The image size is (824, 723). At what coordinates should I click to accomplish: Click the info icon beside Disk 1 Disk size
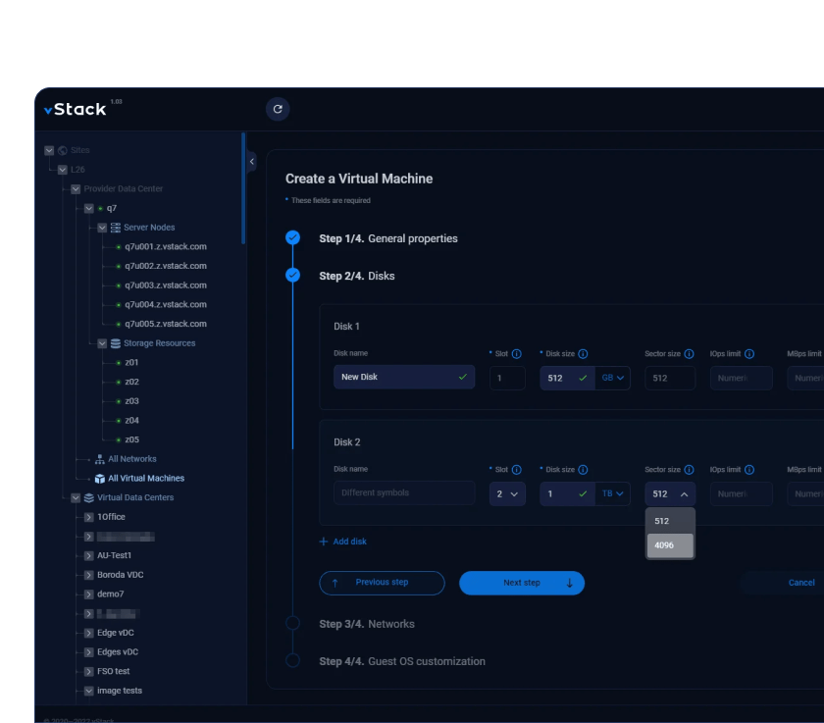[x=583, y=353]
